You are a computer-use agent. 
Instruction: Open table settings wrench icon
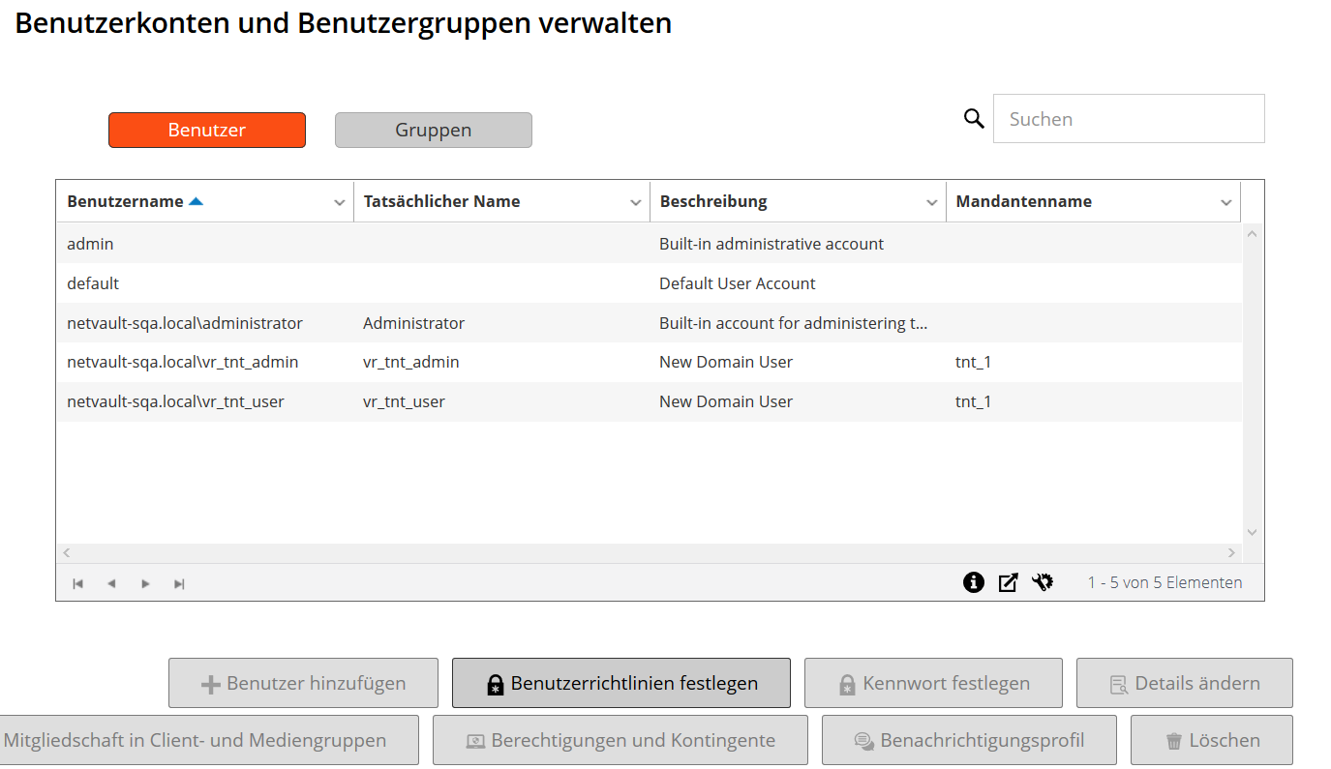point(1043,582)
